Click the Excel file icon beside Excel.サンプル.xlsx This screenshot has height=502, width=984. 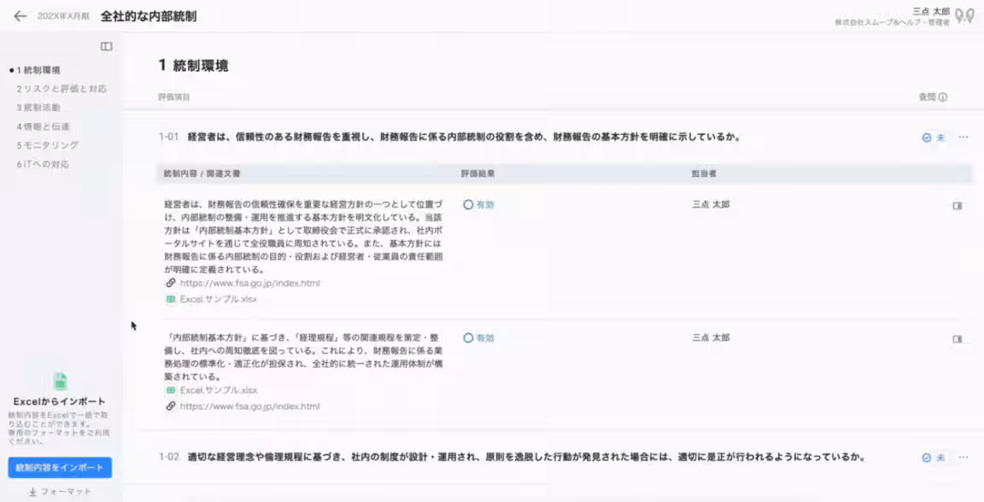(x=169, y=300)
